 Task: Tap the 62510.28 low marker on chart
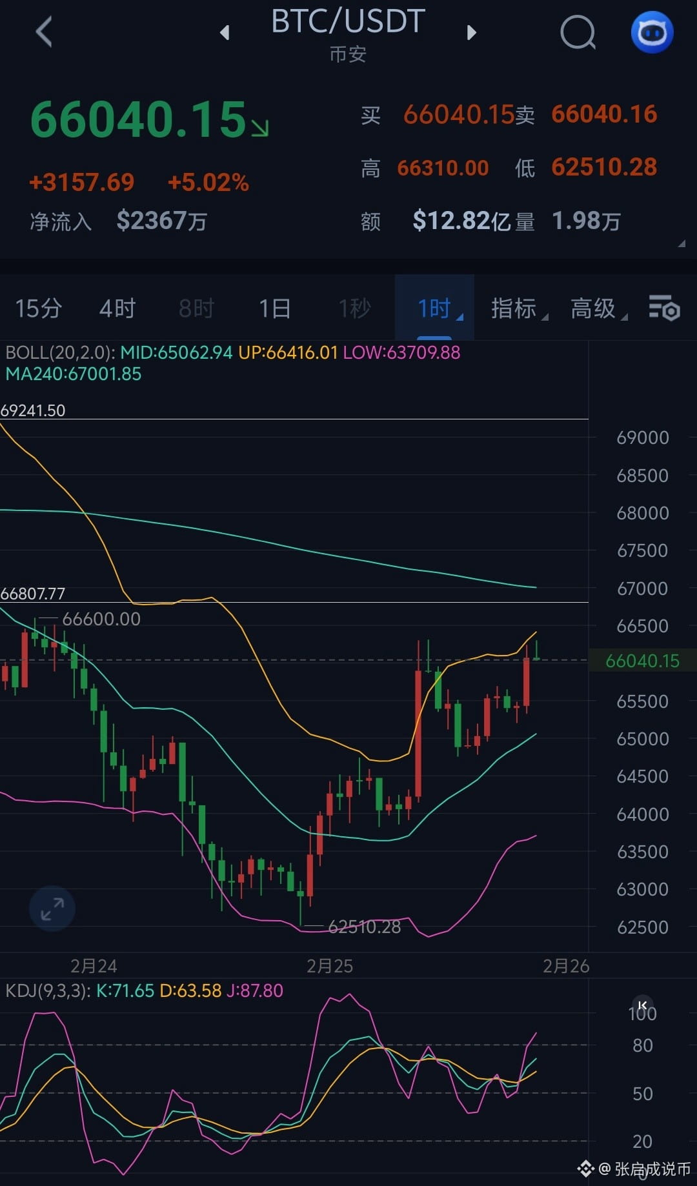pyautogui.click(x=365, y=927)
